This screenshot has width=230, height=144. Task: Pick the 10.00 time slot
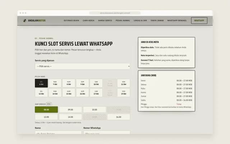pyautogui.click(x=95, y=109)
